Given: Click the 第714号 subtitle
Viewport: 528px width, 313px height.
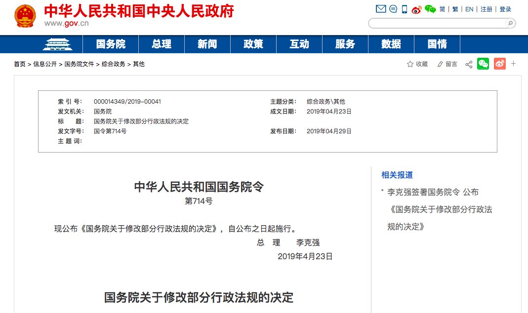Looking at the screenshot, I should coord(199,201).
